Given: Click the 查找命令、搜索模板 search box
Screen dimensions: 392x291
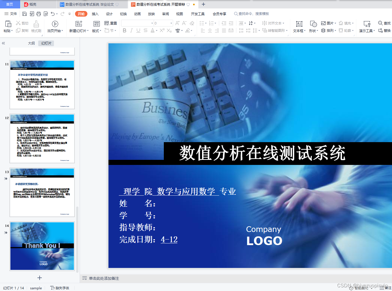Looking at the screenshot, I should click(251, 14).
